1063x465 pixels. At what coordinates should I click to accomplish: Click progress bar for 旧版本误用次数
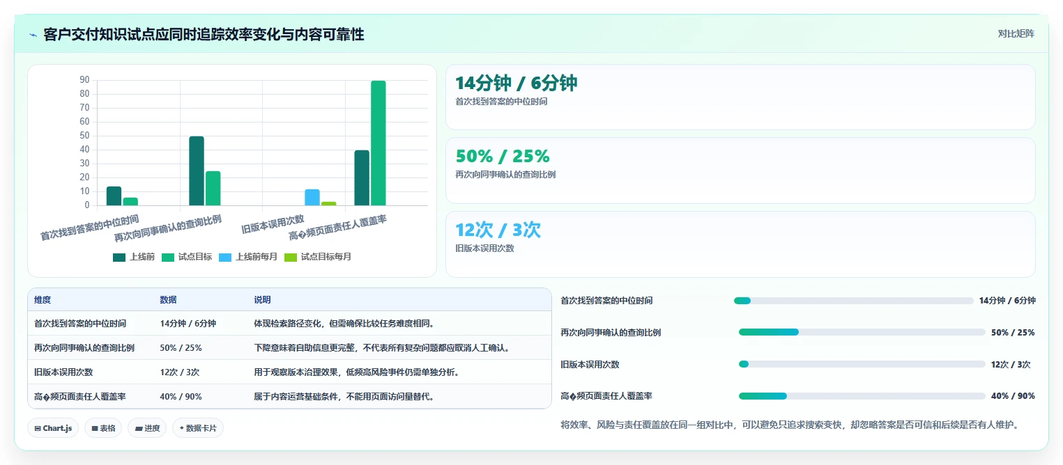pyautogui.click(x=862, y=364)
